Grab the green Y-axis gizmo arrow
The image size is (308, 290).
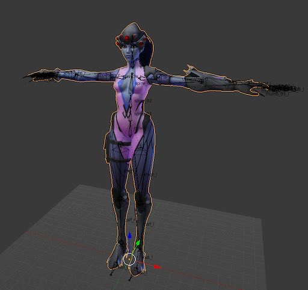point(138,243)
